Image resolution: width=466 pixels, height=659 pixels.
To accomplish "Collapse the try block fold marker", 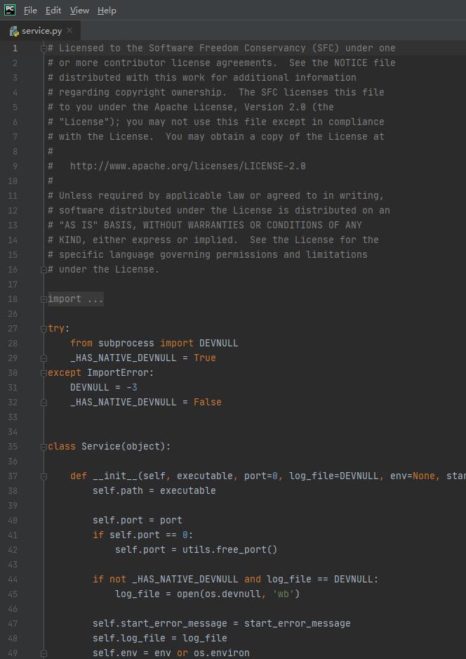I will (x=44, y=329).
